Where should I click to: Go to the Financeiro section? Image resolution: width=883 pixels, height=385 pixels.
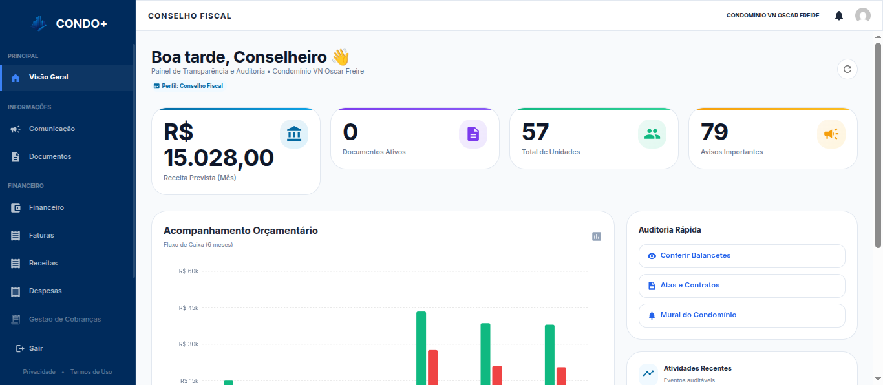click(x=66, y=208)
